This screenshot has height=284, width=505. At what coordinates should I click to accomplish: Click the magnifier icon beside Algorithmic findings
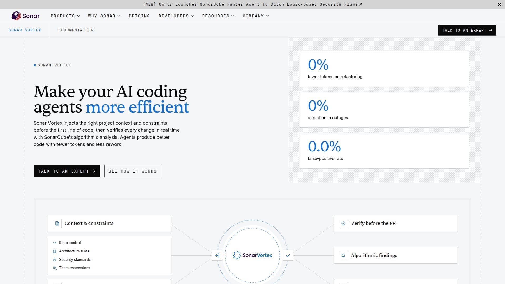coord(343,255)
